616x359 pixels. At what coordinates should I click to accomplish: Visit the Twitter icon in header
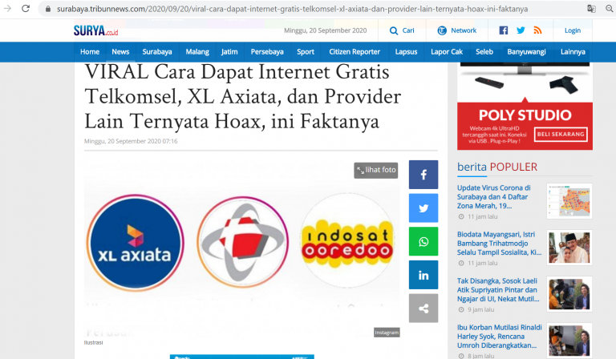[521, 30]
